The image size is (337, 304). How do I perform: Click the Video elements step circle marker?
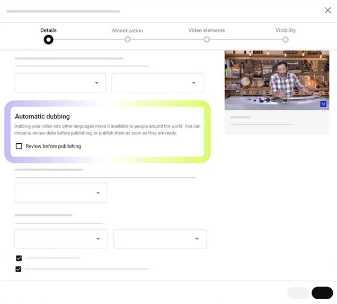207,39
